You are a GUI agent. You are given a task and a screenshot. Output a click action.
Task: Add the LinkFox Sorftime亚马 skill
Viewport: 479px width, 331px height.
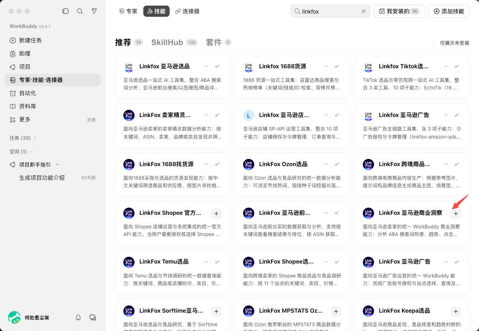tap(216, 311)
